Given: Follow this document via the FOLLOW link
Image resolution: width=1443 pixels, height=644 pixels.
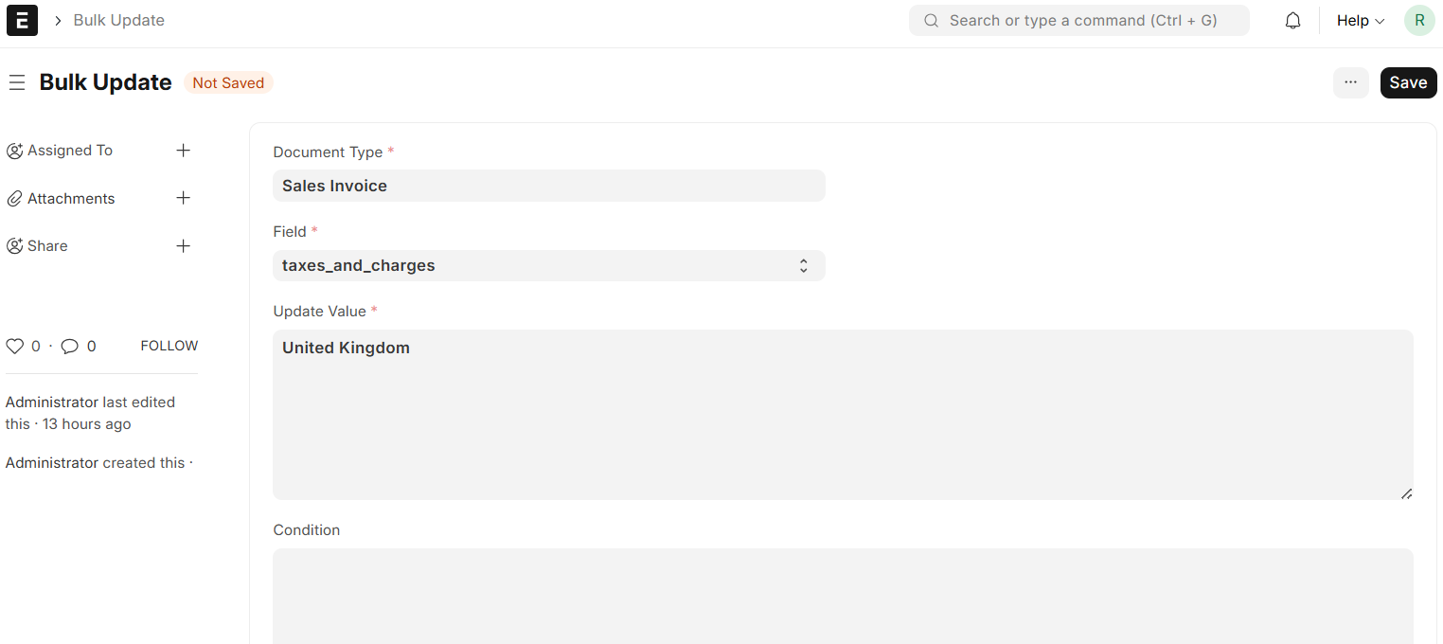Looking at the screenshot, I should (169, 346).
